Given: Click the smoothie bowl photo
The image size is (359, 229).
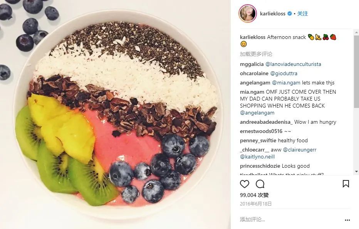Looking at the screenshot, I should [115, 114].
